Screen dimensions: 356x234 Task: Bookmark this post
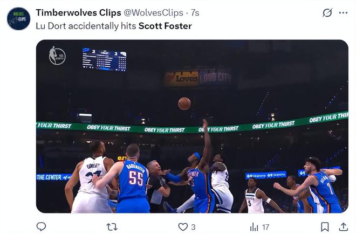point(325,226)
